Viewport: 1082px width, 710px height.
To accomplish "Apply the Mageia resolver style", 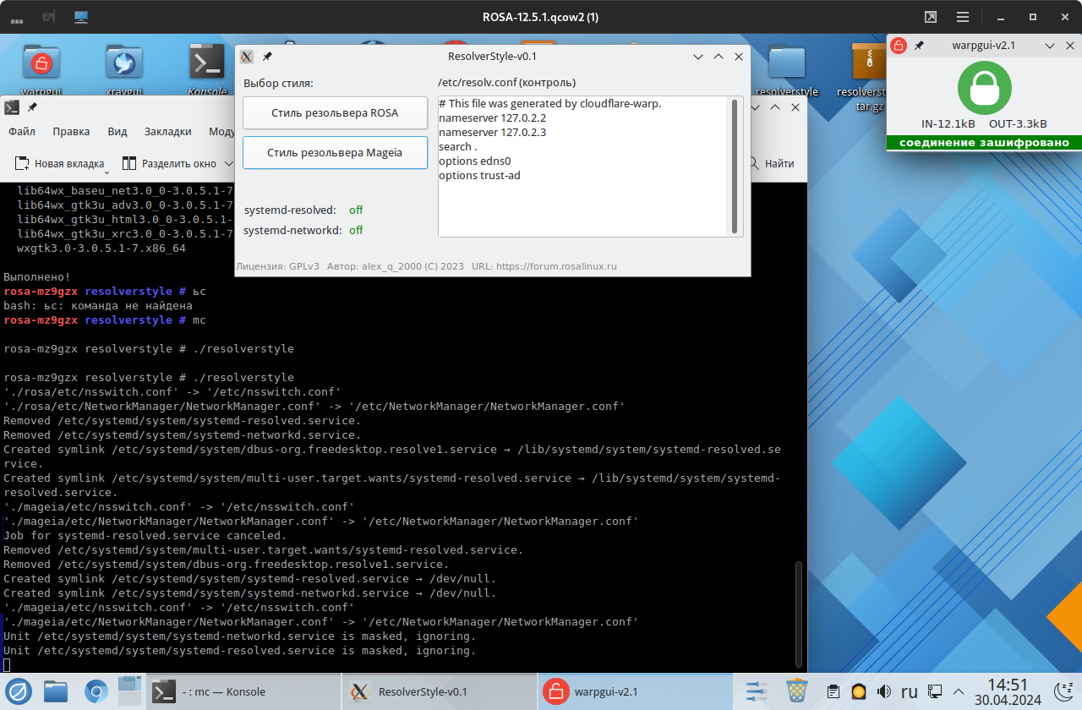I will click(x=335, y=153).
